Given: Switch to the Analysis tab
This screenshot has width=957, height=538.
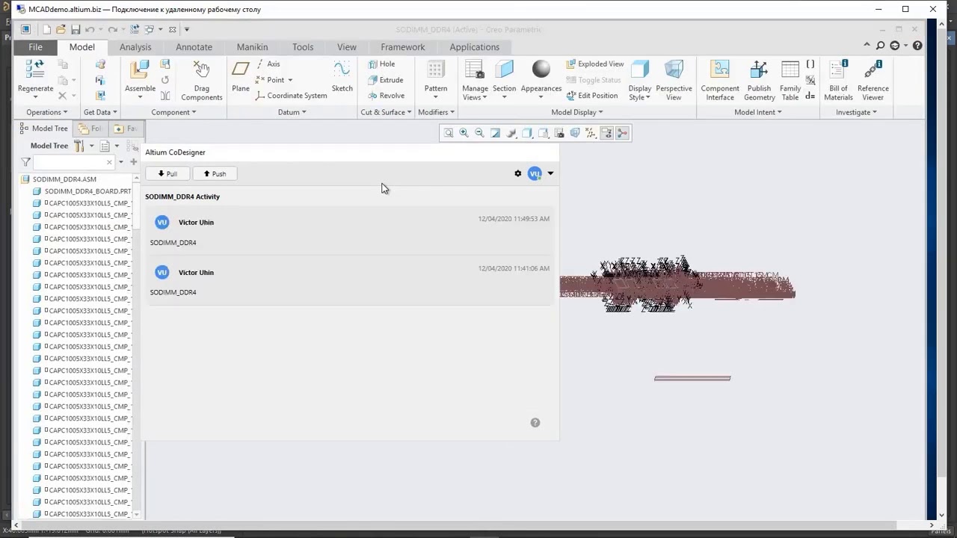Looking at the screenshot, I should click(135, 47).
